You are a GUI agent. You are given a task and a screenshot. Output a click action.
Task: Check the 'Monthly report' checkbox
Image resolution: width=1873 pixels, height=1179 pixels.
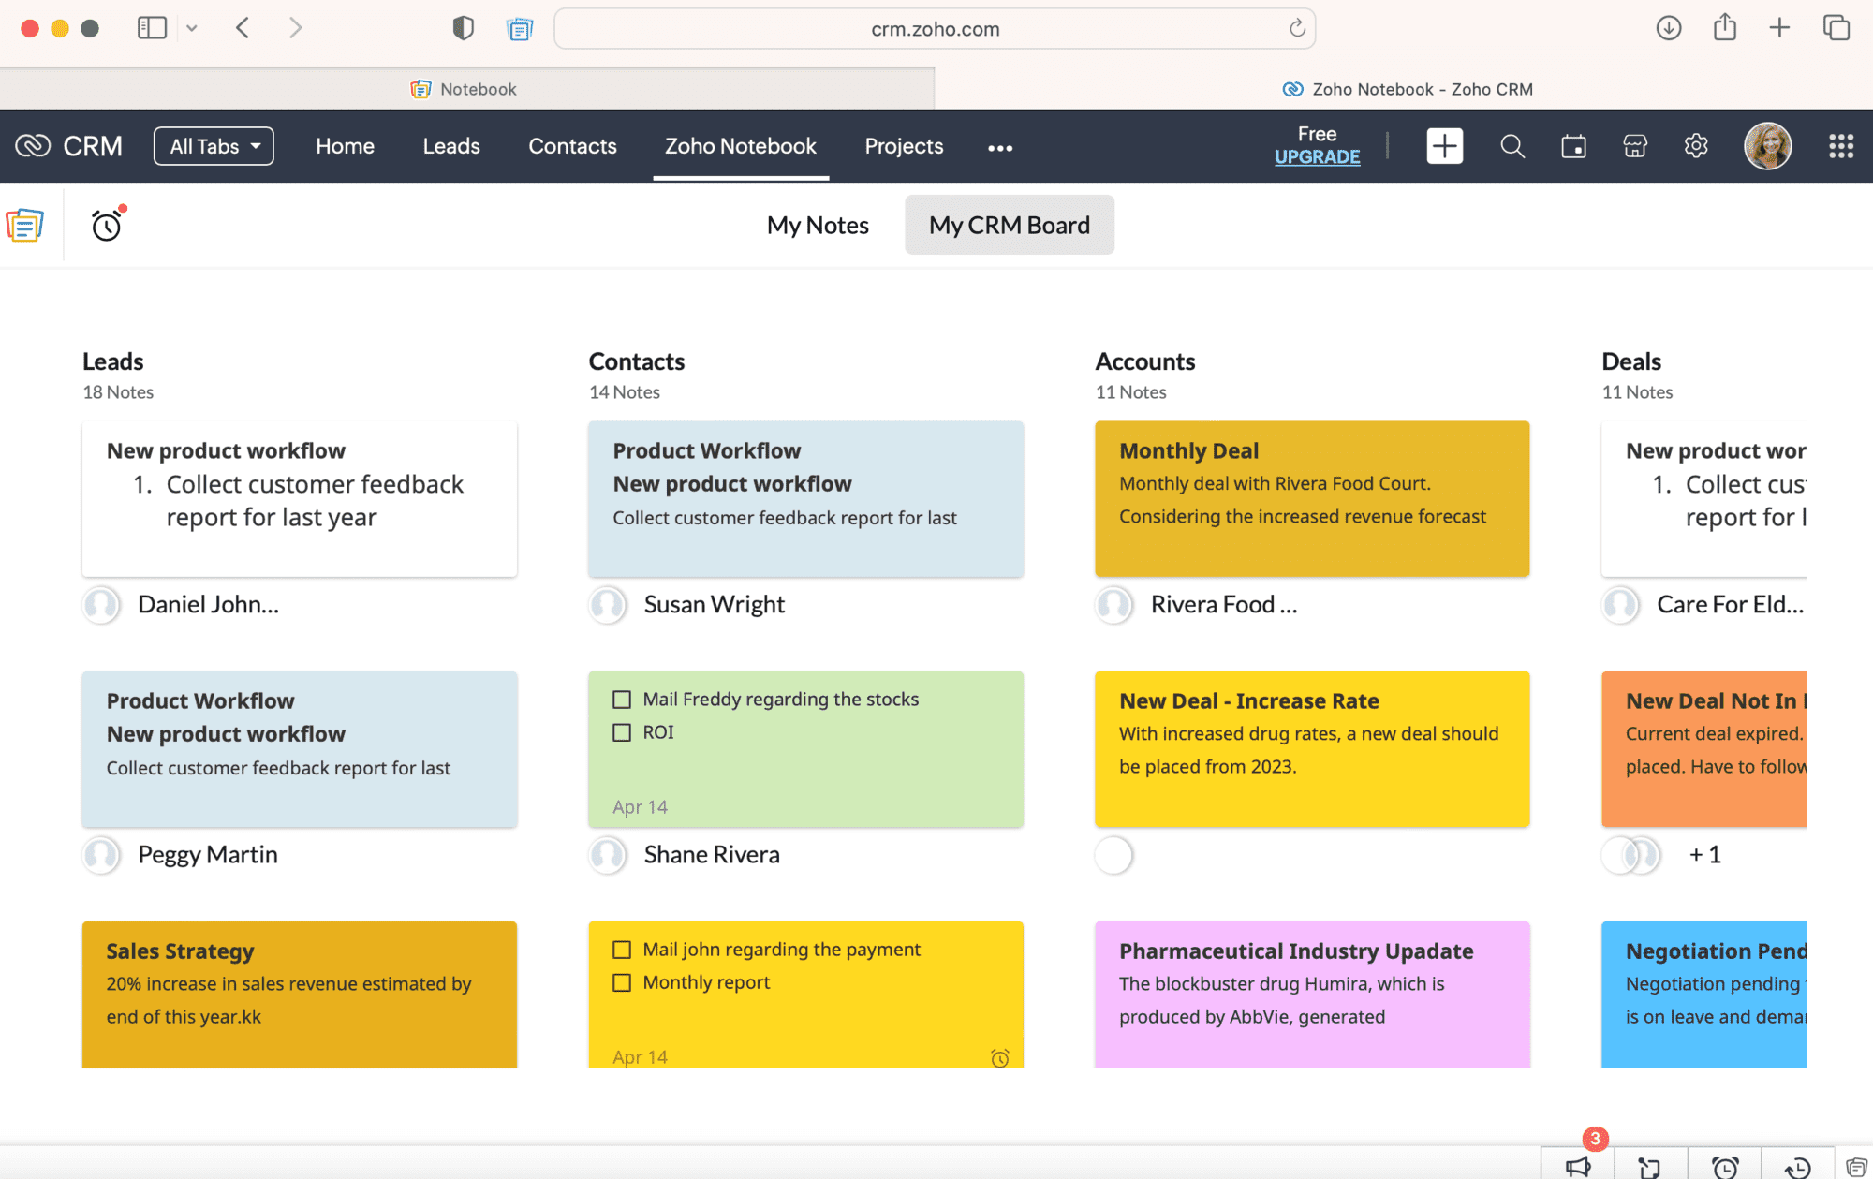click(622, 982)
